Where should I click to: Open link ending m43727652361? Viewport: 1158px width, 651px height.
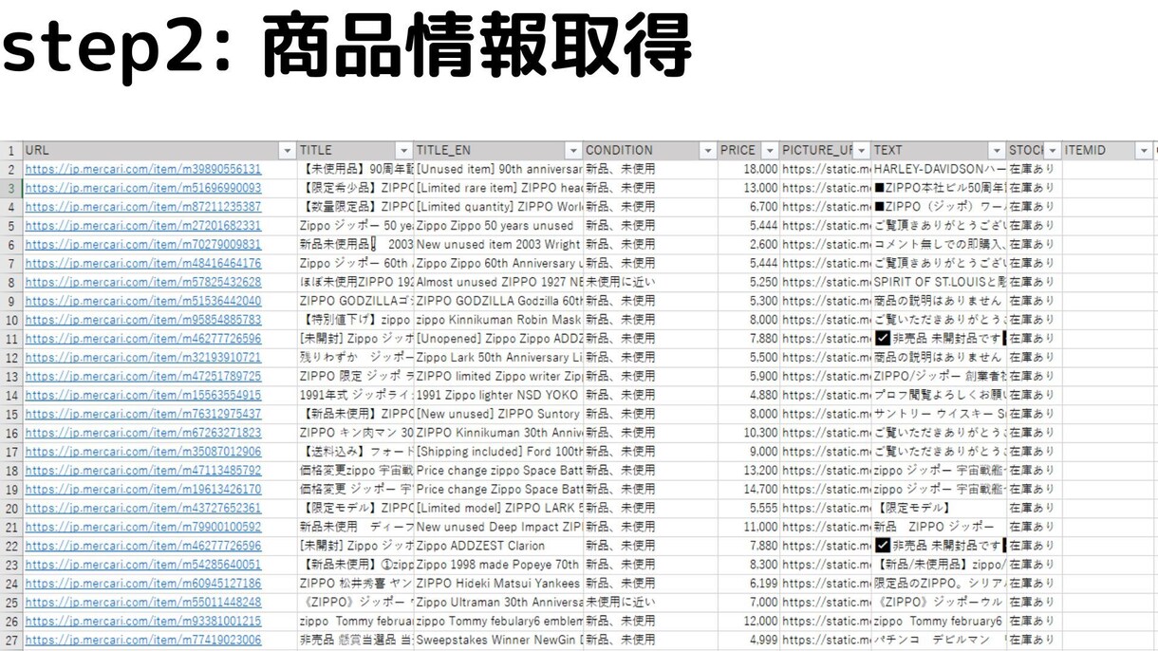pyautogui.click(x=143, y=508)
